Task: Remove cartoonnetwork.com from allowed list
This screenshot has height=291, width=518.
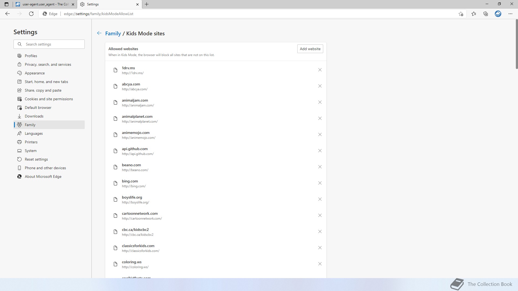Action: tap(320, 216)
